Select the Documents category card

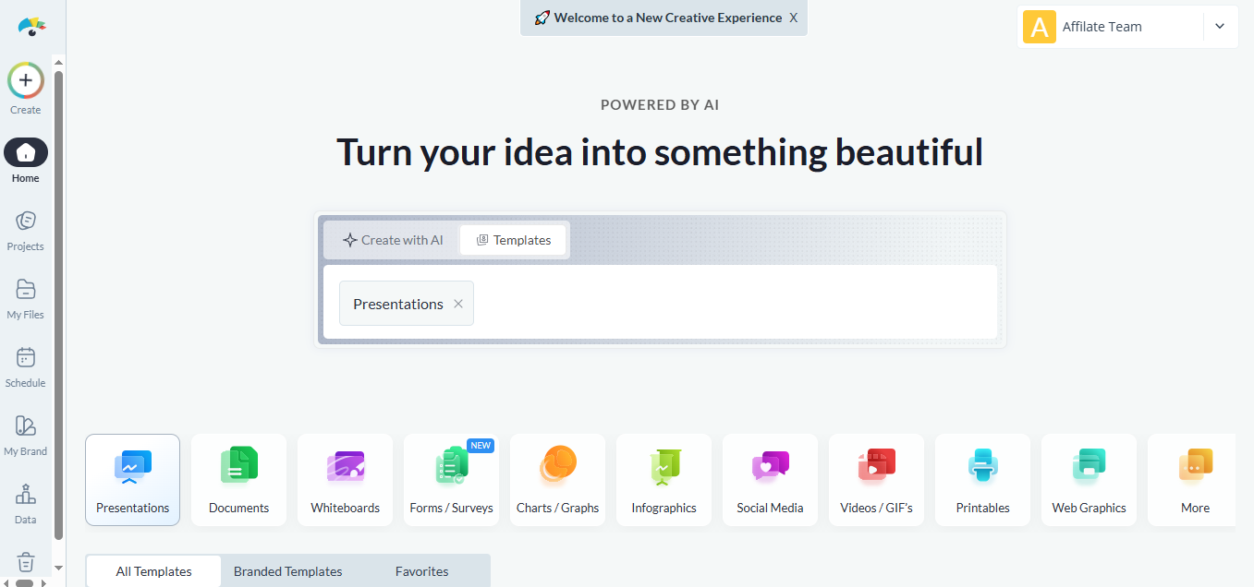(x=238, y=480)
